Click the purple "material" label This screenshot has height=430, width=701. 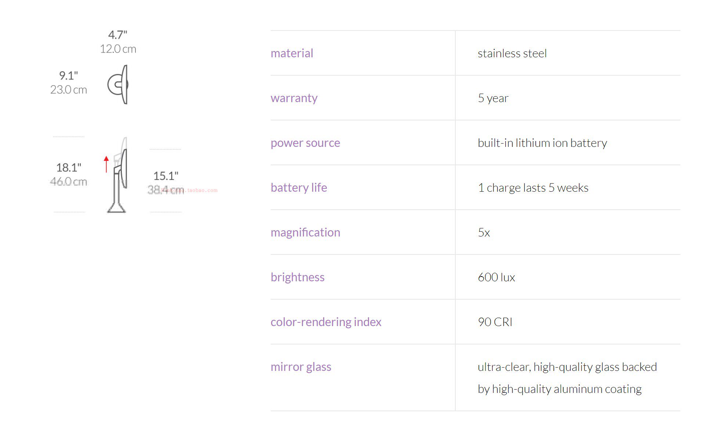click(x=292, y=53)
